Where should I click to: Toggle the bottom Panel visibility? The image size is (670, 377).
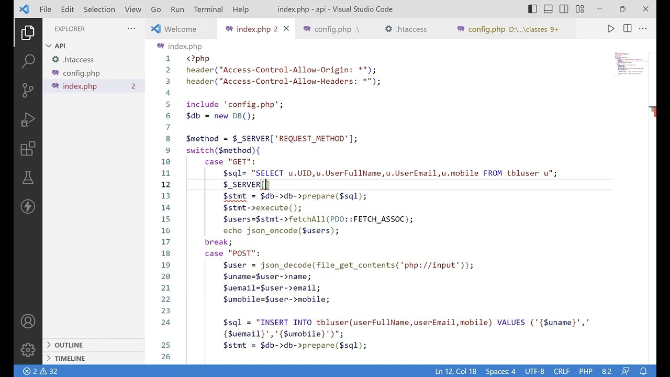click(x=548, y=9)
